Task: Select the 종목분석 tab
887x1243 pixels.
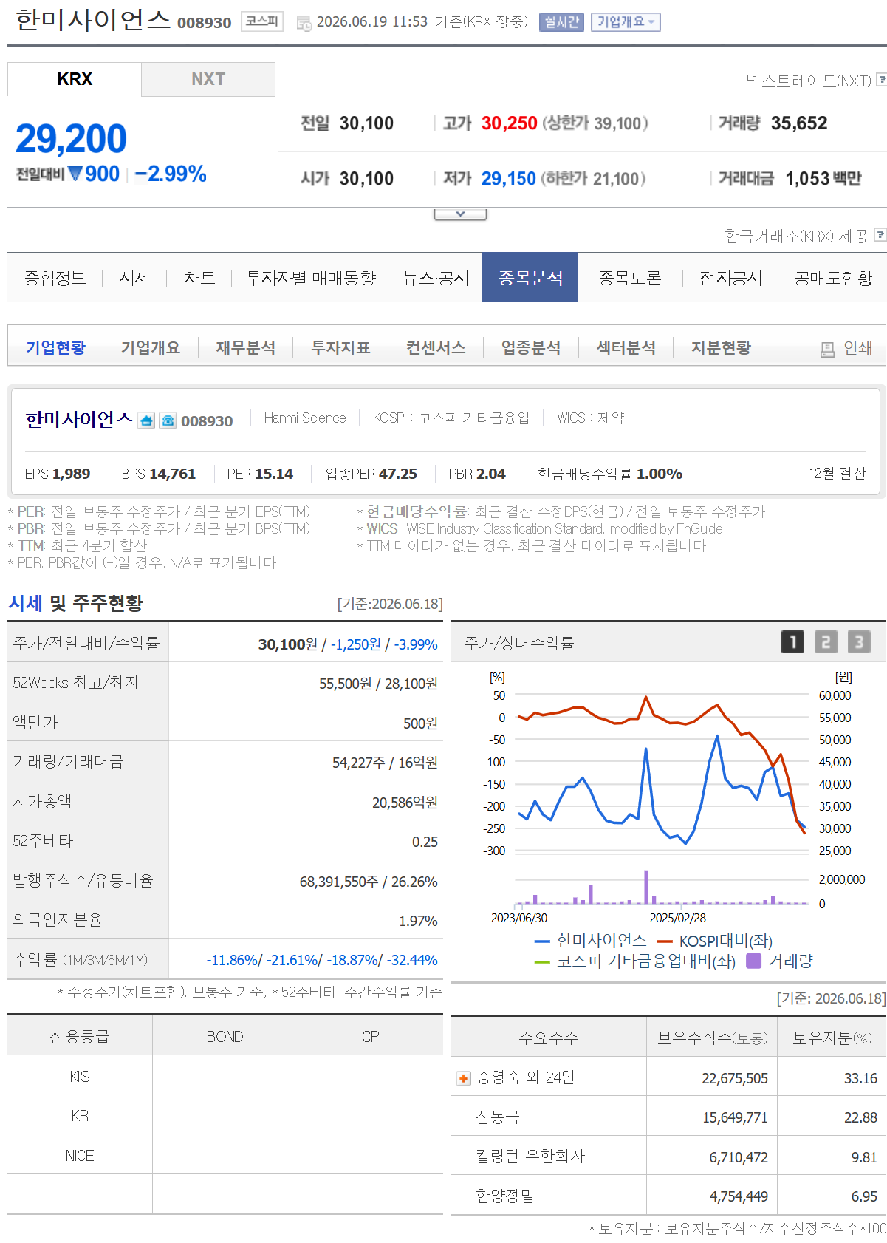Action: click(530, 278)
